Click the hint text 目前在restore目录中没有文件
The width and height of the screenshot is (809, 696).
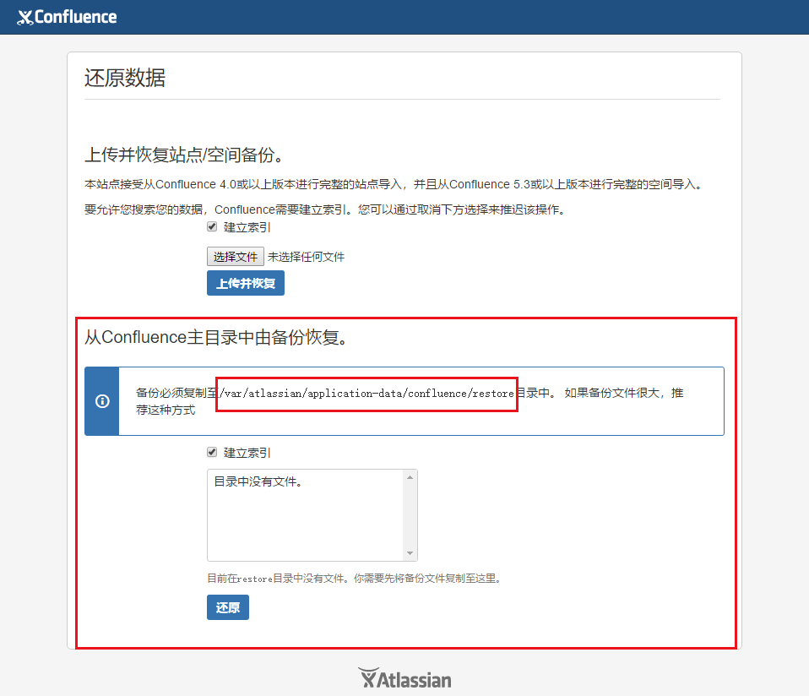pyautogui.click(x=276, y=579)
